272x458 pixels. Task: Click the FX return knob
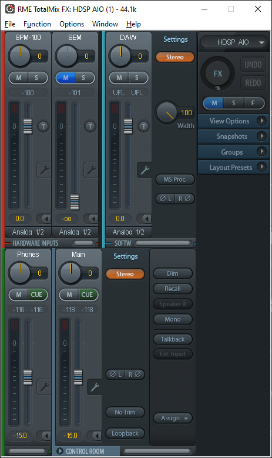[x=217, y=73]
